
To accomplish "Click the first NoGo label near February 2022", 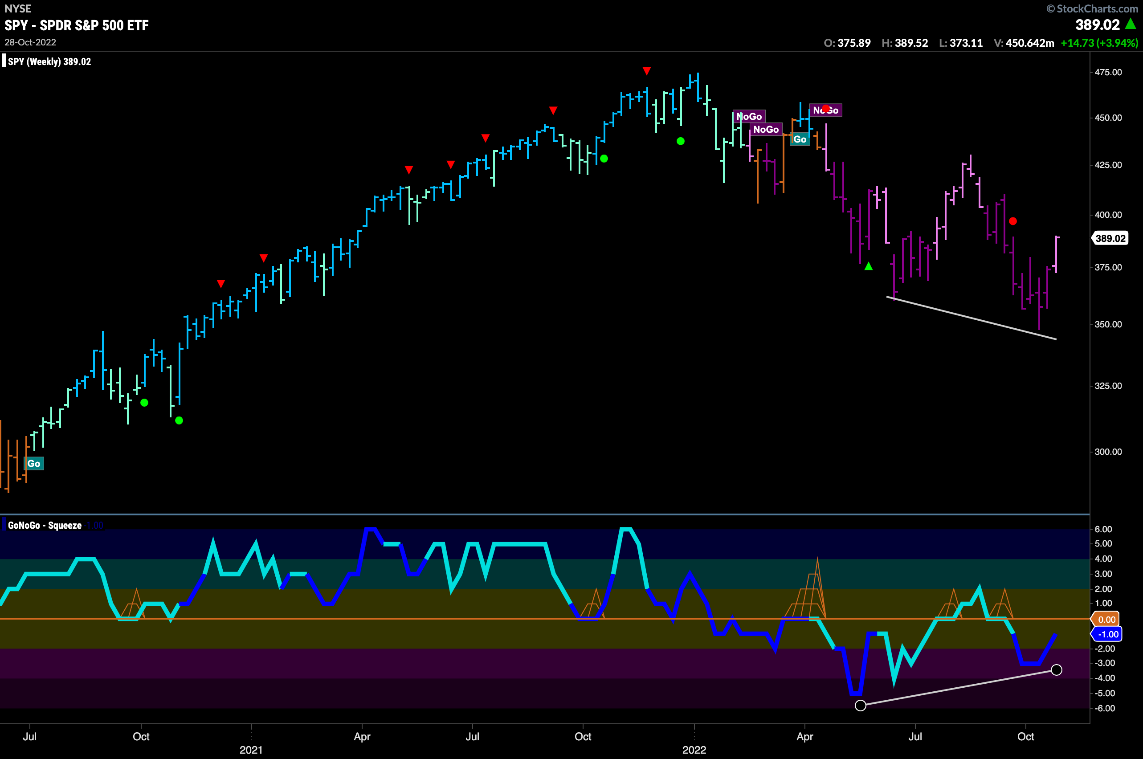I will tap(749, 116).
